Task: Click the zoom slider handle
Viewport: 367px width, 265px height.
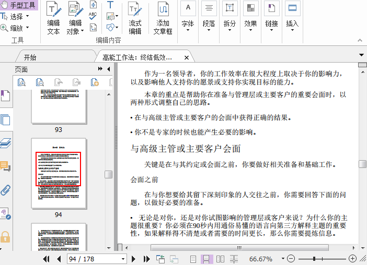Action: [314, 259]
